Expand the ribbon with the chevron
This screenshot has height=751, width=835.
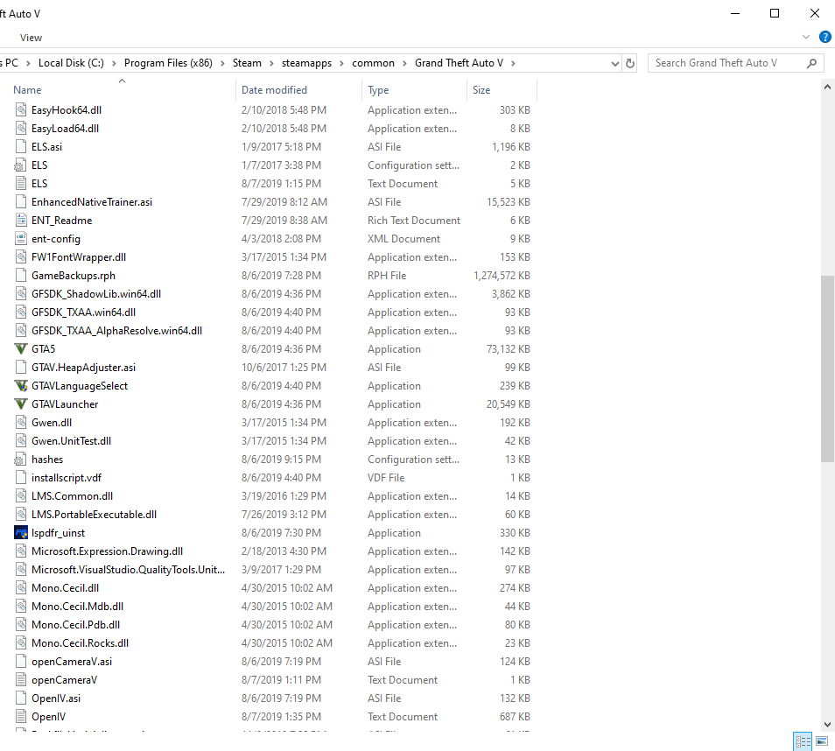[806, 37]
